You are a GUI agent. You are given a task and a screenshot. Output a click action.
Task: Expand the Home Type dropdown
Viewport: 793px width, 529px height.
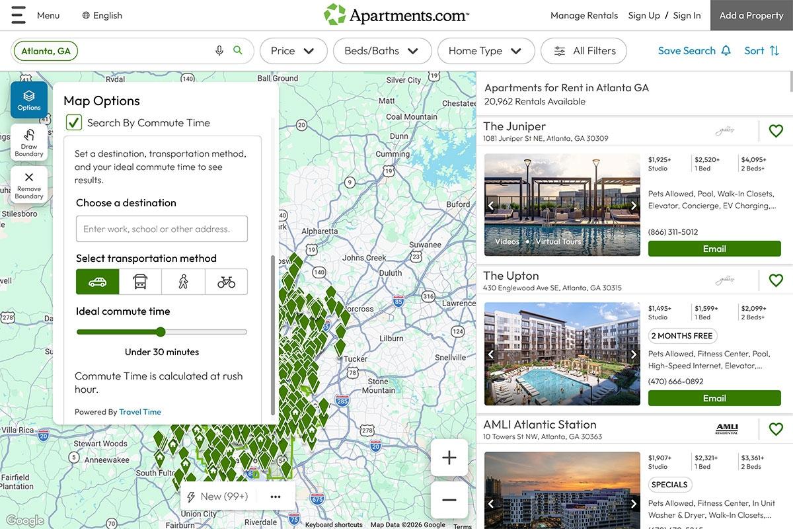486,50
